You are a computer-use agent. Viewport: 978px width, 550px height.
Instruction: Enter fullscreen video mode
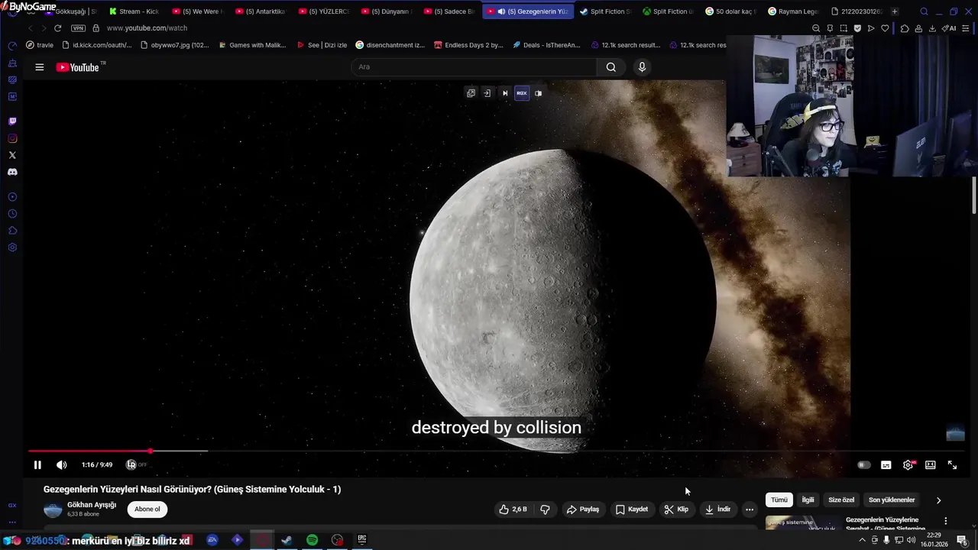click(x=952, y=464)
